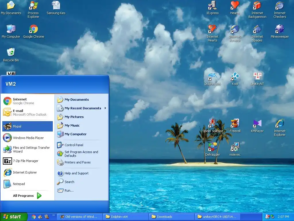Launch Google Chrome from Start menu Internet entry
The image size is (294, 221).
28,101
